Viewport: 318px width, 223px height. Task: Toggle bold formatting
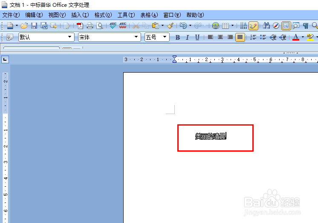click(x=178, y=37)
